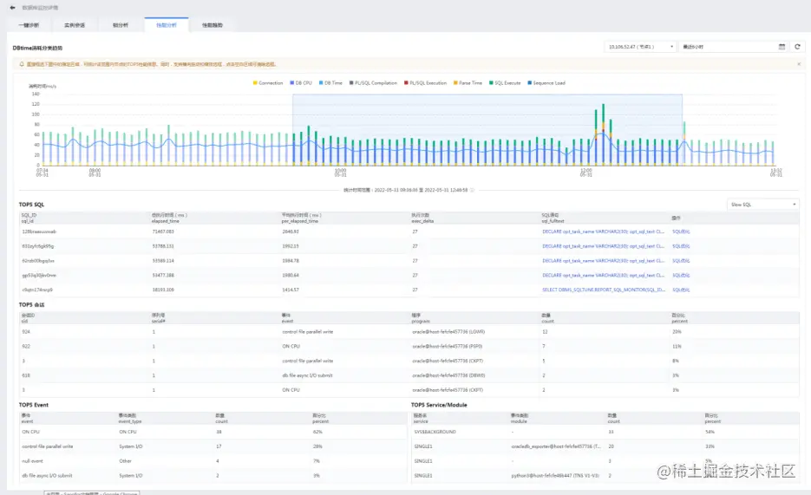Open SQL text link for row 53477.388

603,275
